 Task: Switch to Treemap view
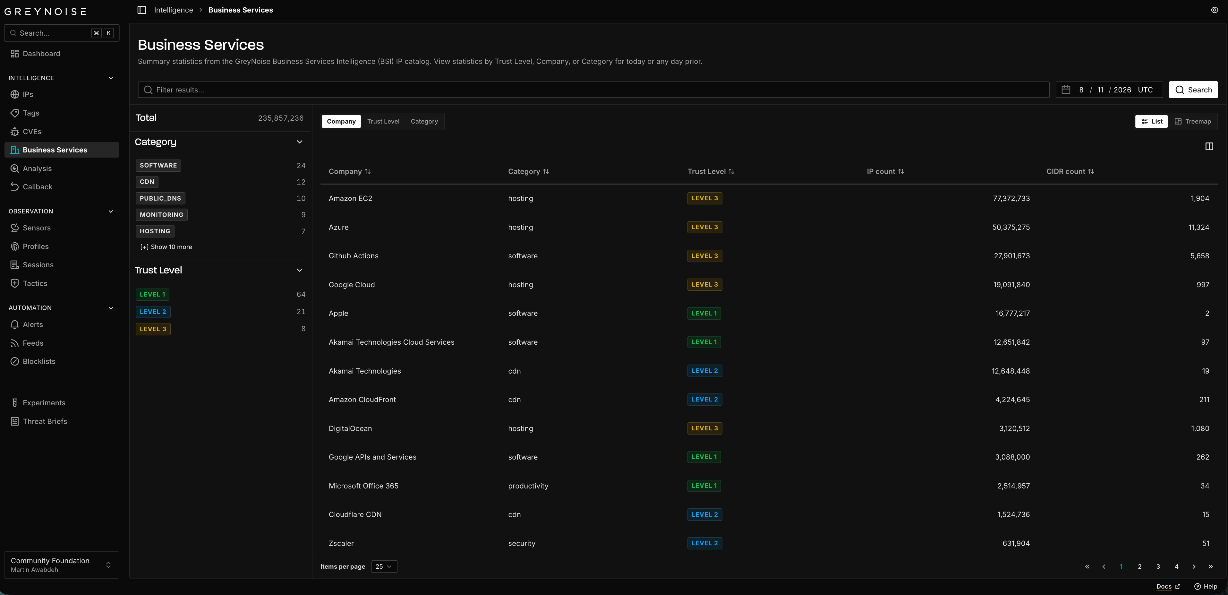point(1193,122)
